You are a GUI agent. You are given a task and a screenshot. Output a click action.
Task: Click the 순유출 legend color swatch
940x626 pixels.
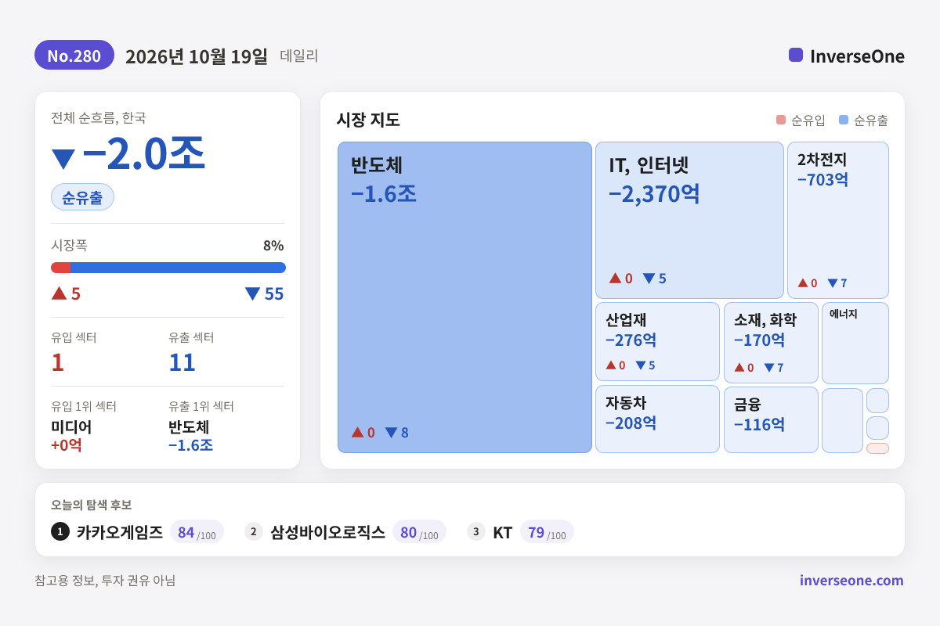point(843,120)
